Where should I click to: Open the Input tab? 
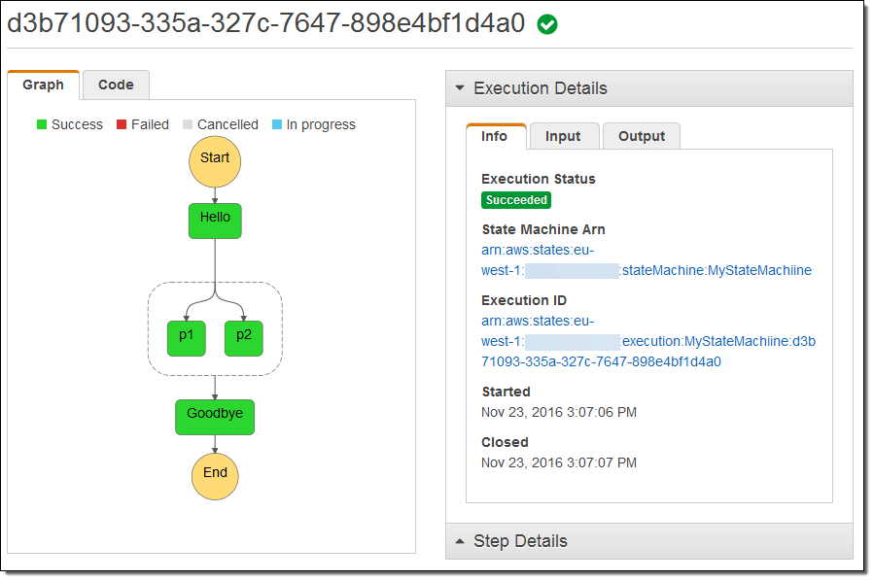coord(563,136)
